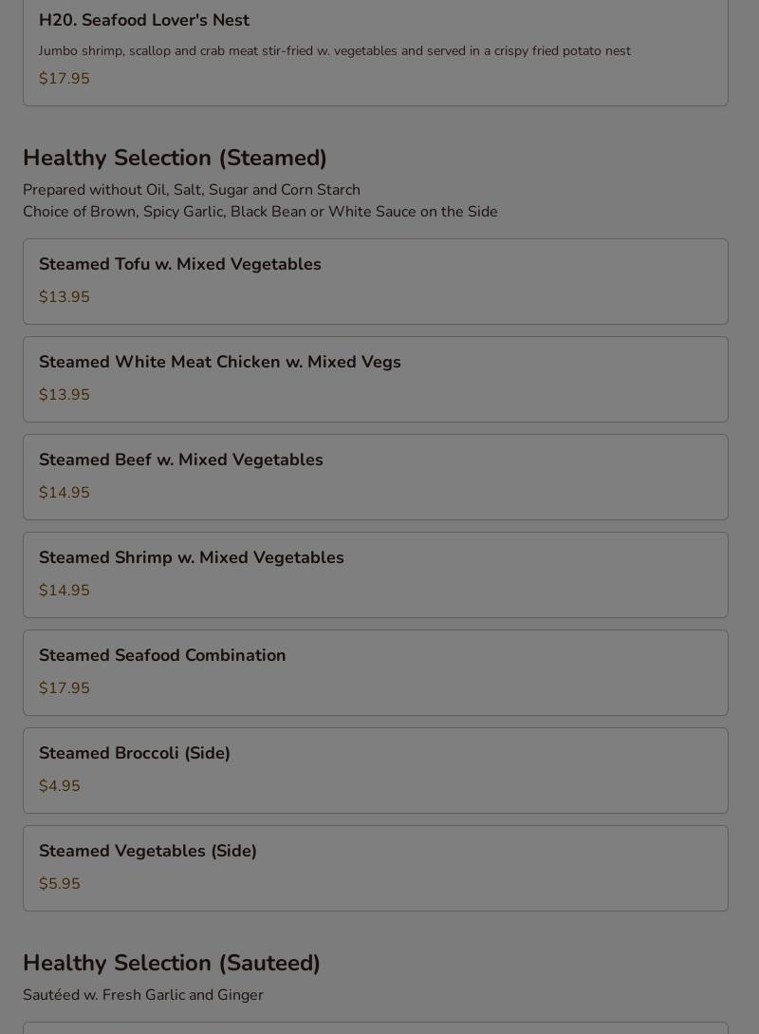Click the Healthy Selection (Sauteed) heading
Image resolution: width=759 pixels, height=1034 pixels.
pos(172,964)
